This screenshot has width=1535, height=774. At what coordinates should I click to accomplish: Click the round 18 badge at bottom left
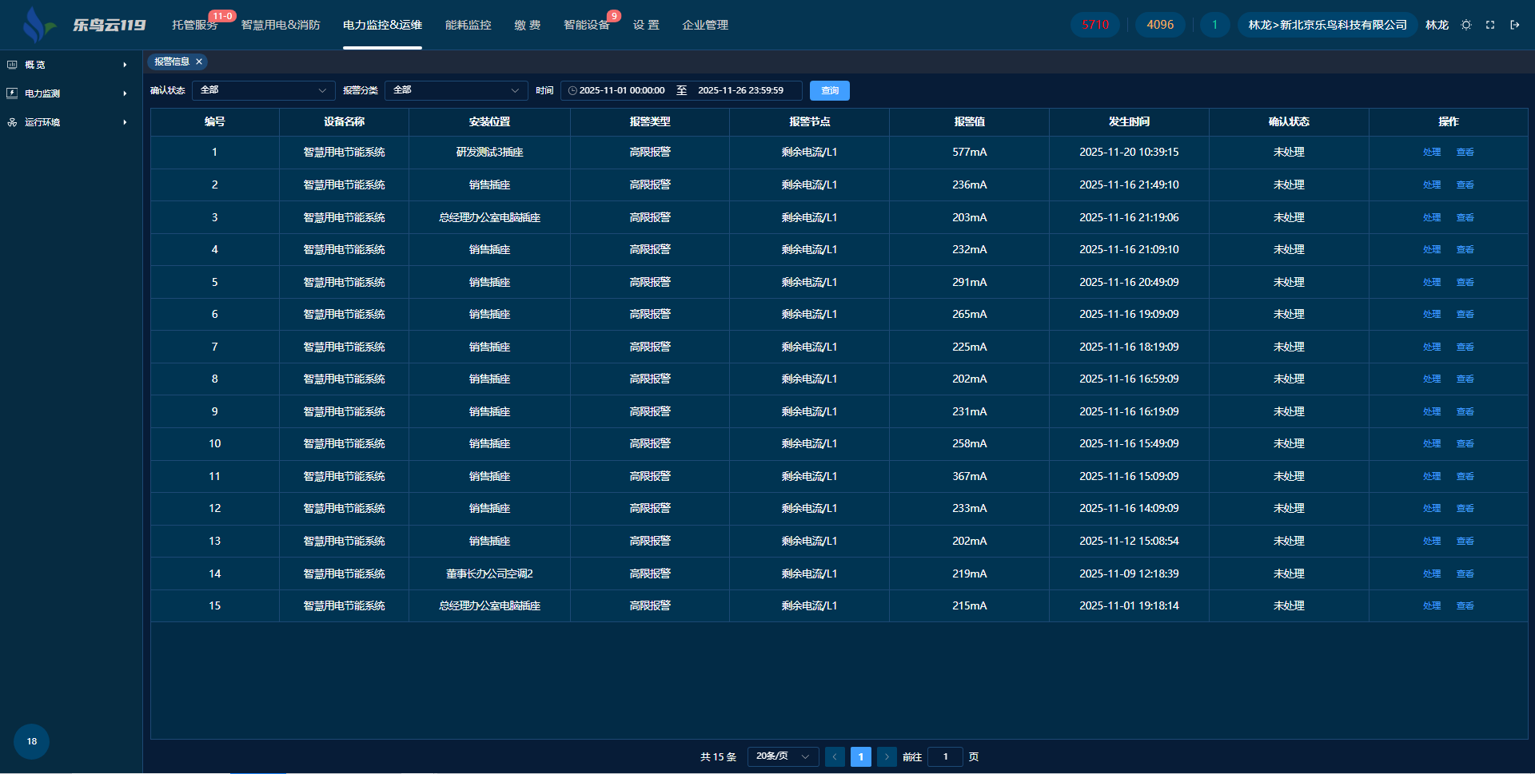31,741
